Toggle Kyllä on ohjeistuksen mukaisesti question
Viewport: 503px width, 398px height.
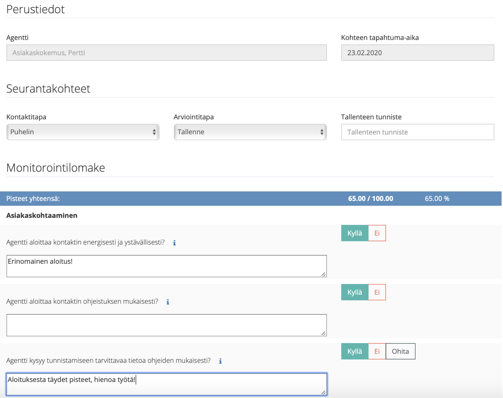click(x=355, y=292)
